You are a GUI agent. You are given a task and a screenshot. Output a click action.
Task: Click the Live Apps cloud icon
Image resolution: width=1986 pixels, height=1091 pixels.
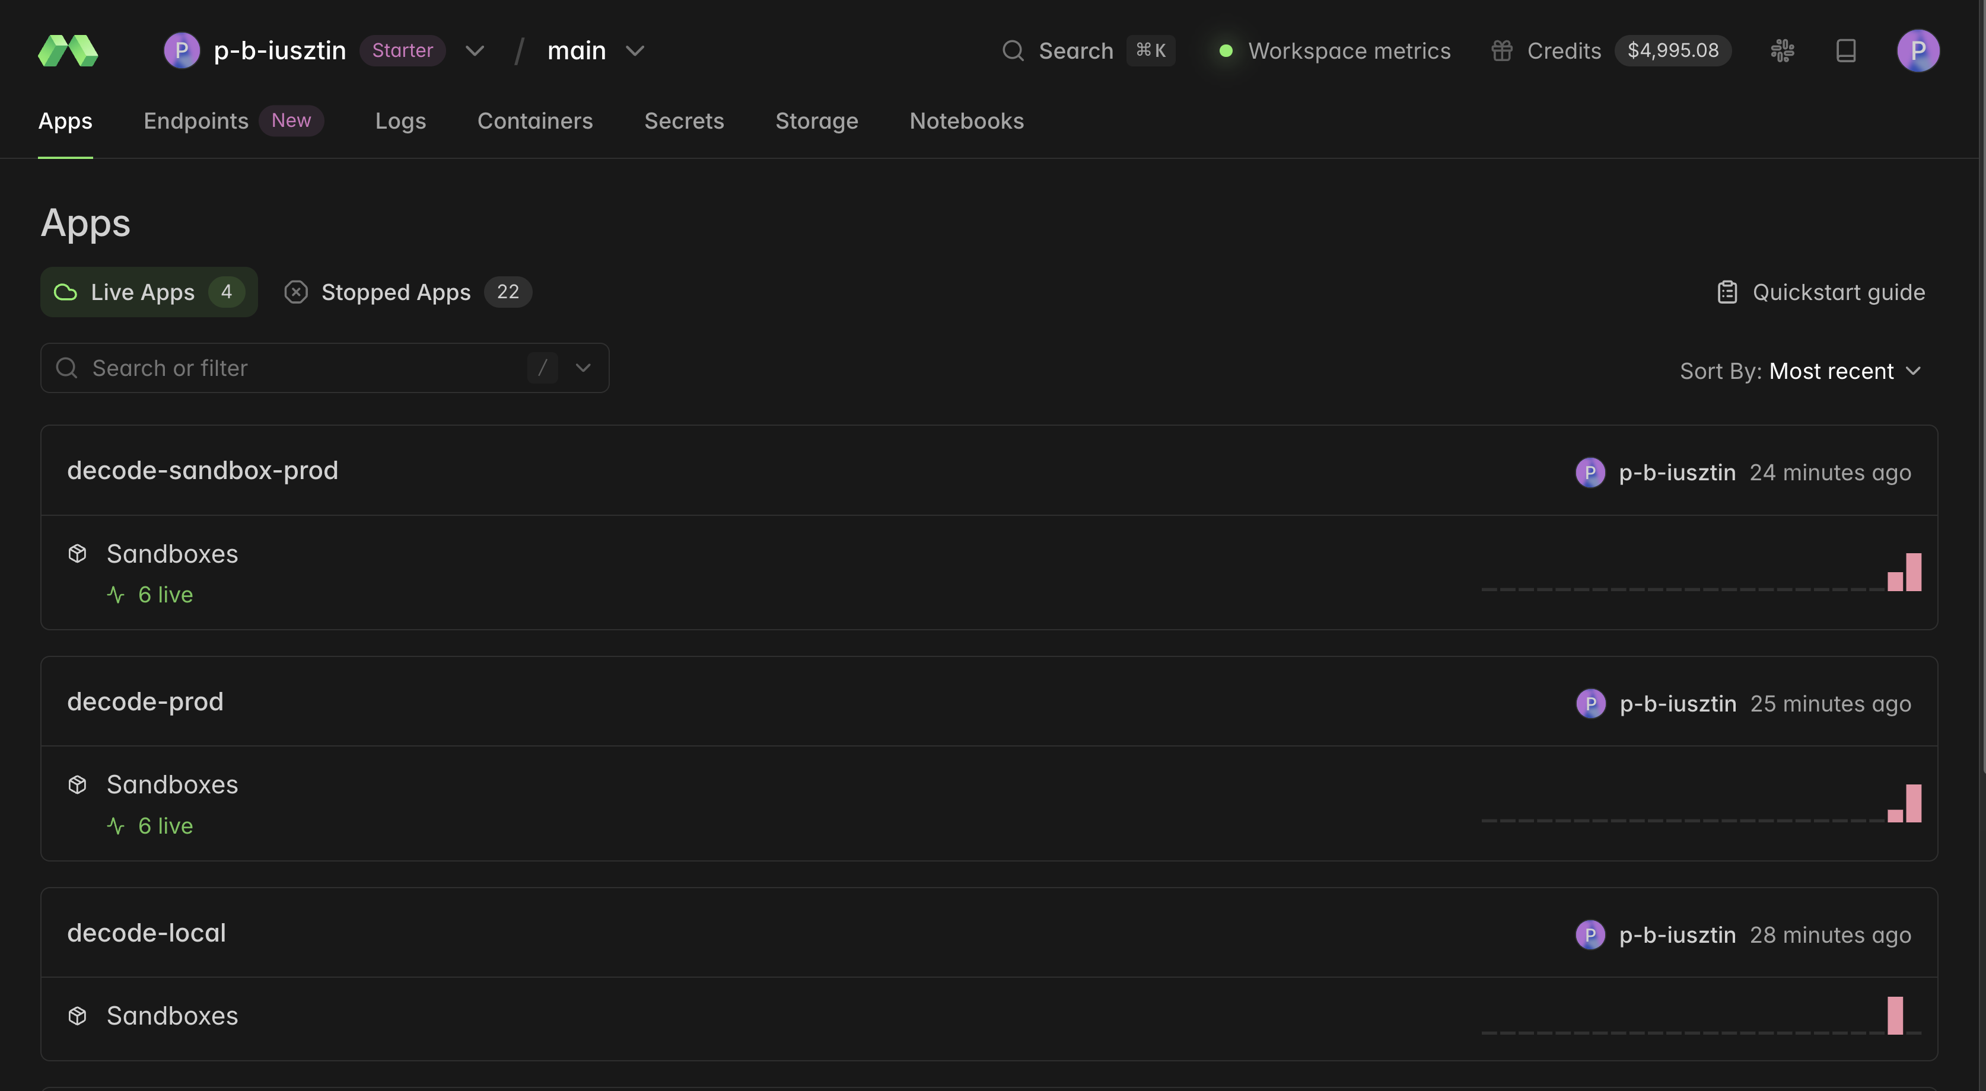[x=65, y=292]
